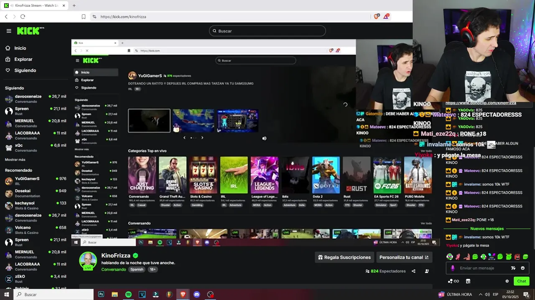Open Spotify from the taskbar
535x300 pixels.
pos(128,295)
